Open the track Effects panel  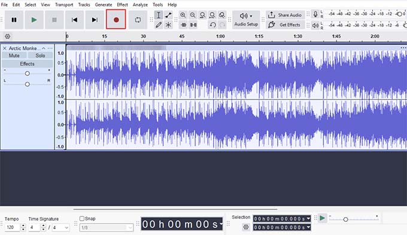(28, 64)
